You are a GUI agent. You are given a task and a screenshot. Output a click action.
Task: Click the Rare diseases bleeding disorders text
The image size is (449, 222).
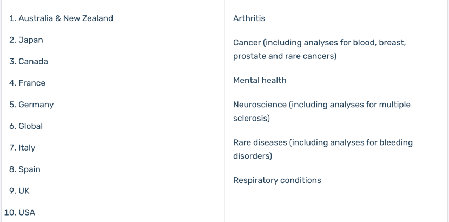(323, 149)
